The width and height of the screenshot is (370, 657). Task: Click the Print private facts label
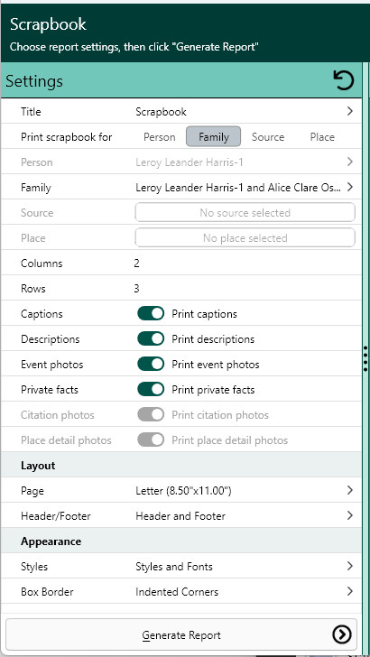click(x=213, y=390)
